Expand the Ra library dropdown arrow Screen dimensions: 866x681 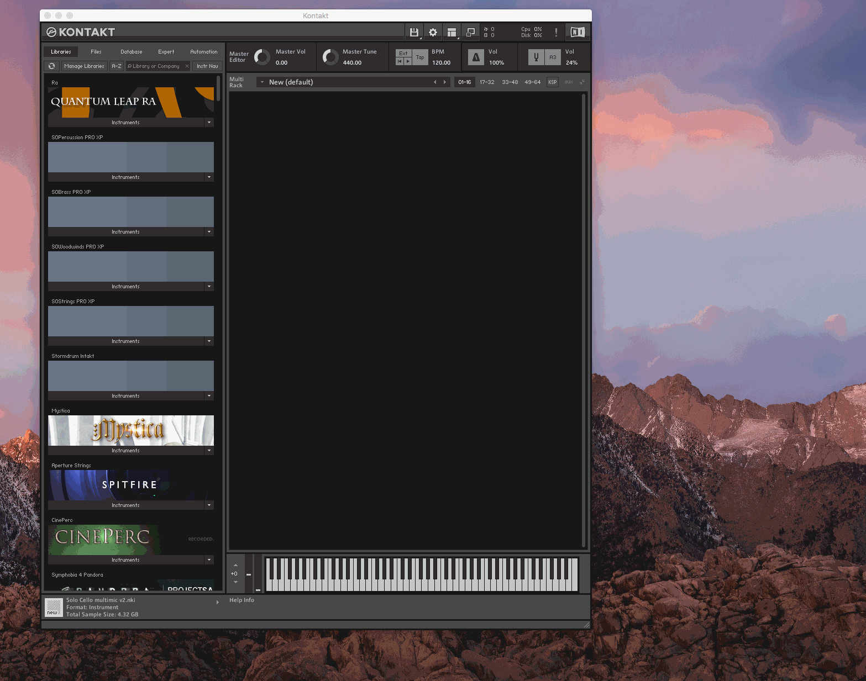tap(209, 123)
